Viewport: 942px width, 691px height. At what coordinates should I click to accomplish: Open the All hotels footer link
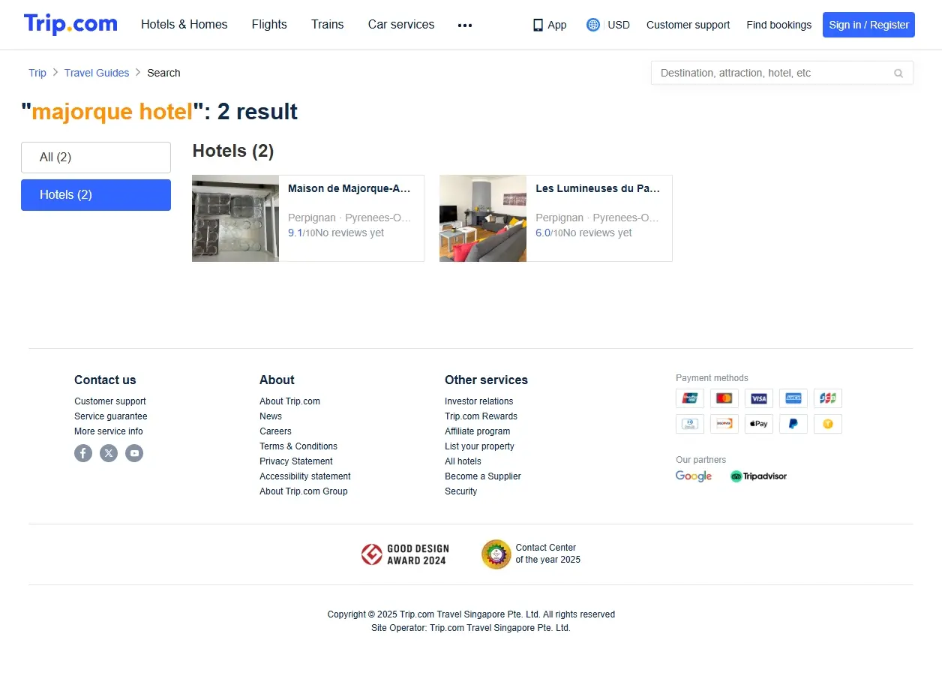pyautogui.click(x=463, y=461)
